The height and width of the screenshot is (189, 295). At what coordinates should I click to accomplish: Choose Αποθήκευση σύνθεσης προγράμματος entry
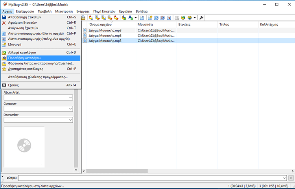point(41,77)
